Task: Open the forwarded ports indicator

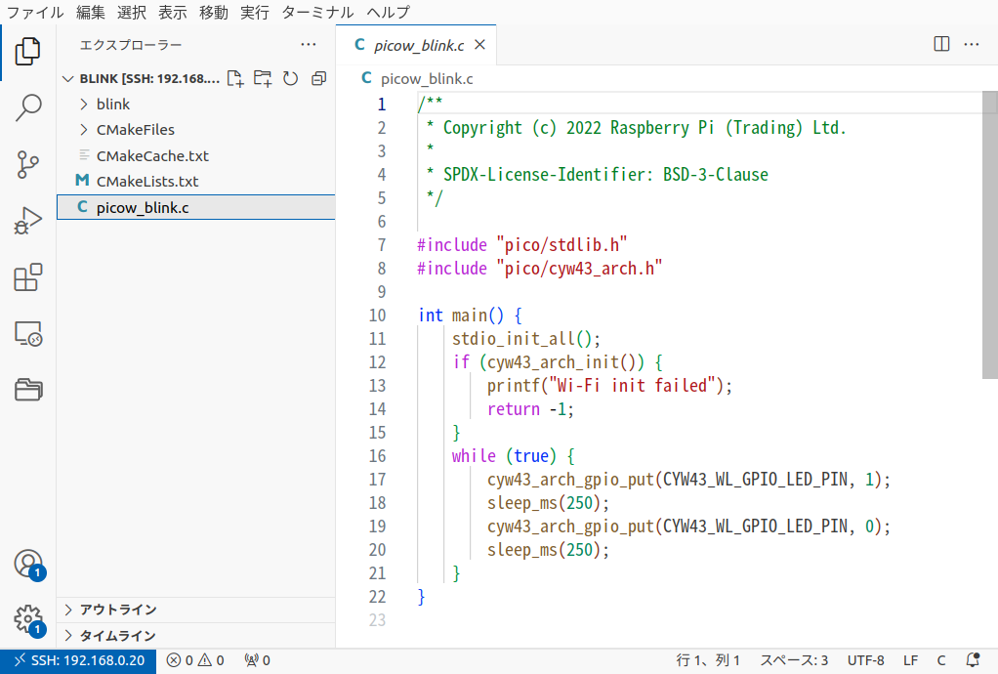Action: pos(257,659)
